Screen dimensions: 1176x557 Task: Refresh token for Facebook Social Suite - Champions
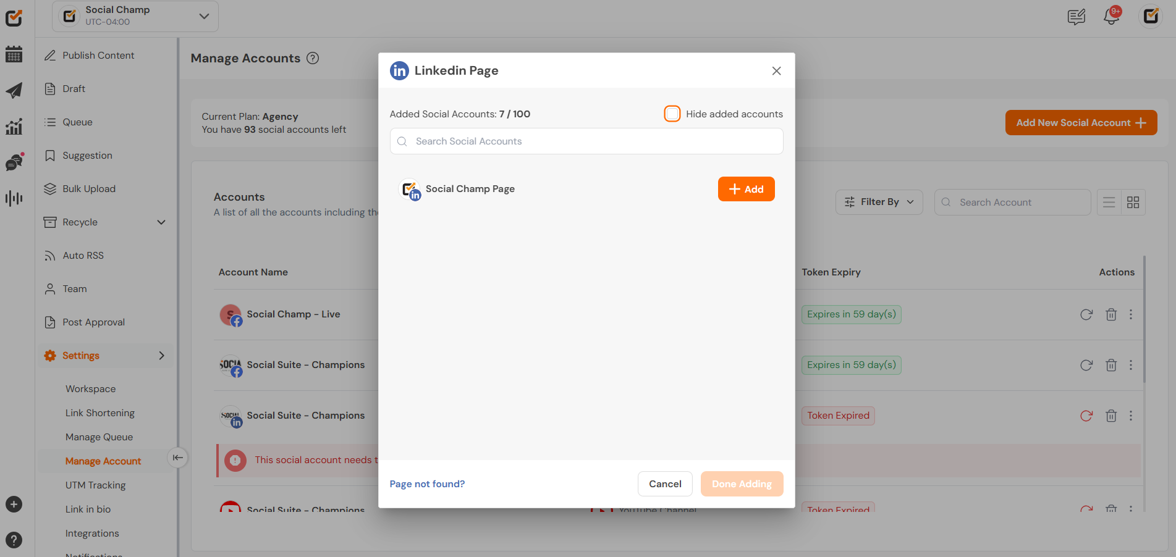tap(1086, 365)
